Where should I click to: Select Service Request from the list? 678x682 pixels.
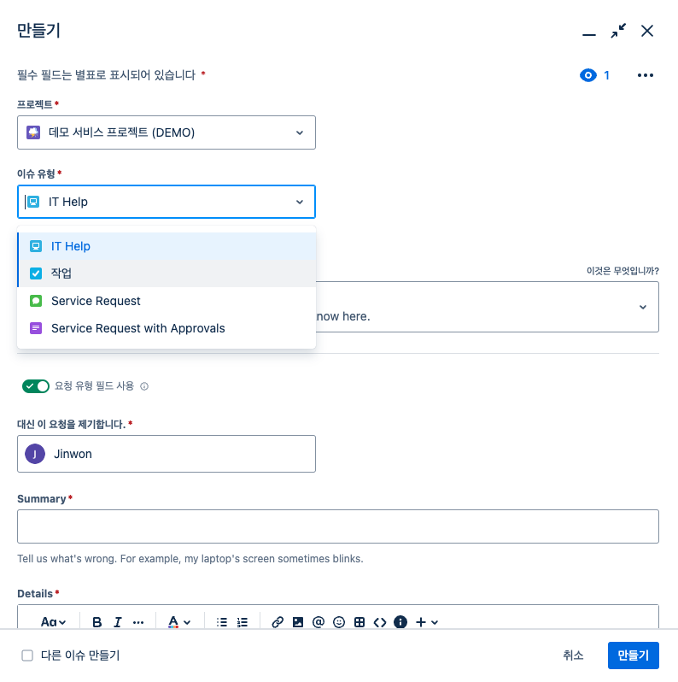pos(96,301)
